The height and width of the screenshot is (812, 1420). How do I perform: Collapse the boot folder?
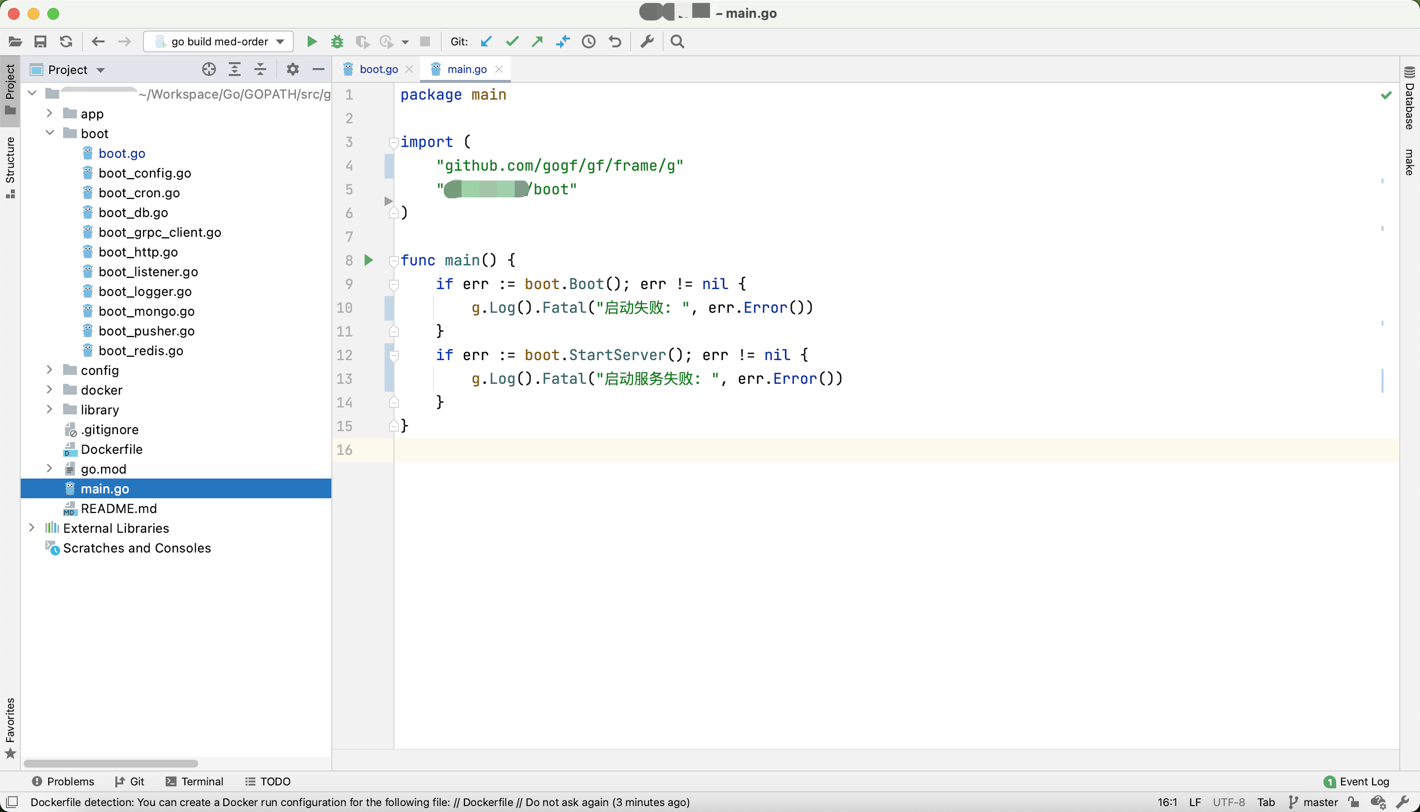coord(50,133)
